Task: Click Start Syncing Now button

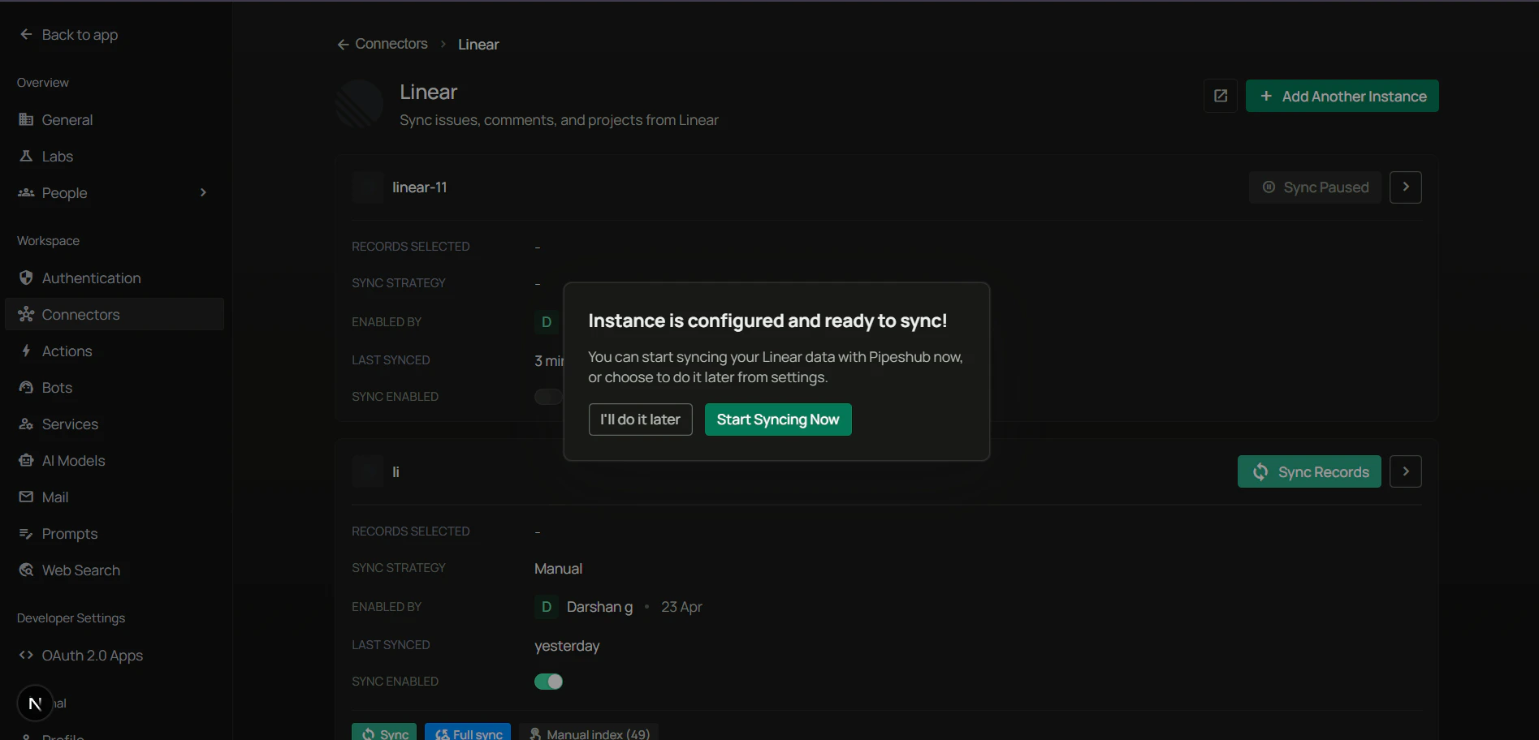Action: tap(778, 419)
